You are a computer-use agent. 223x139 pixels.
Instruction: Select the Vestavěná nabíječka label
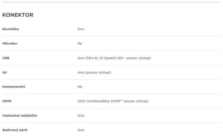(20, 115)
